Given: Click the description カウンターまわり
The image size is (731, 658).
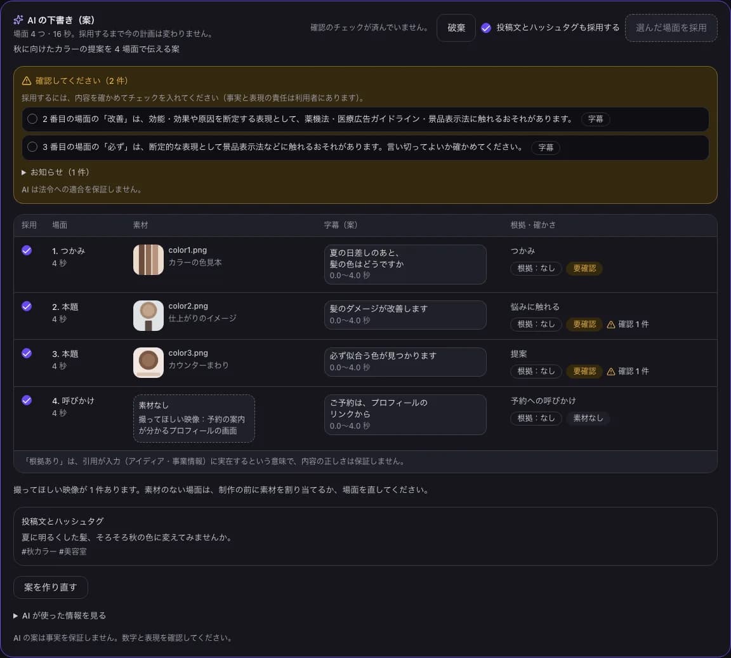Looking at the screenshot, I should coord(199,365).
